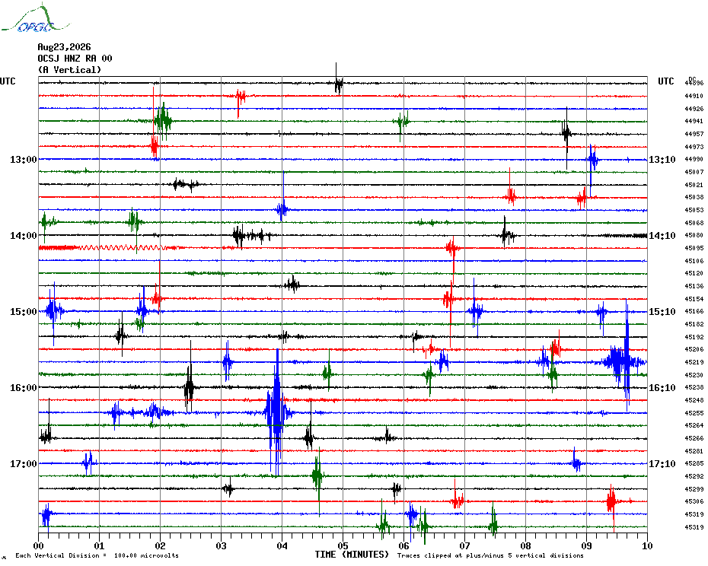The width and height of the screenshot is (708, 566).
Task: Click DC value 45182
Action: click(x=694, y=325)
